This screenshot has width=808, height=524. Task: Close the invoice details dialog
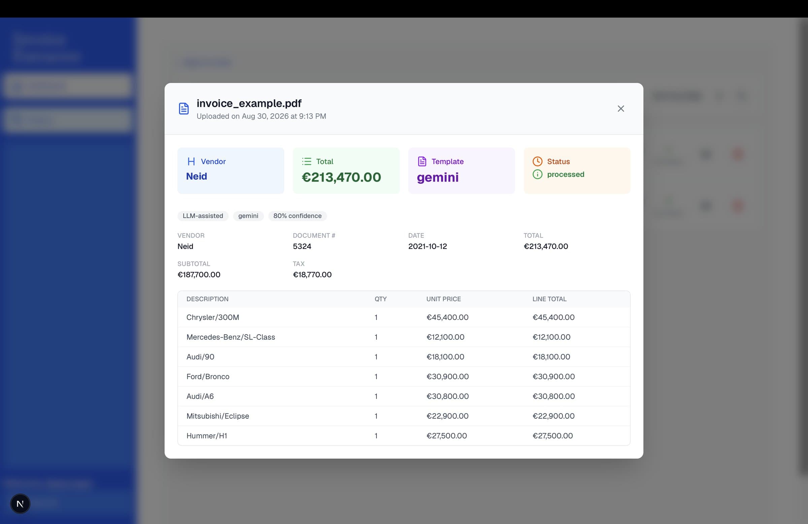(x=620, y=109)
